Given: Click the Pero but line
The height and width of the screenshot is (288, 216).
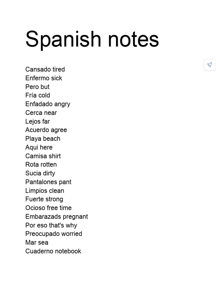Looking at the screenshot, I should pyautogui.click(x=37, y=87).
